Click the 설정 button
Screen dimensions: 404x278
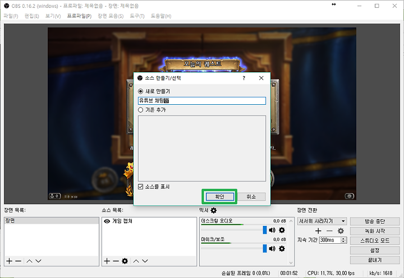point(375,251)
